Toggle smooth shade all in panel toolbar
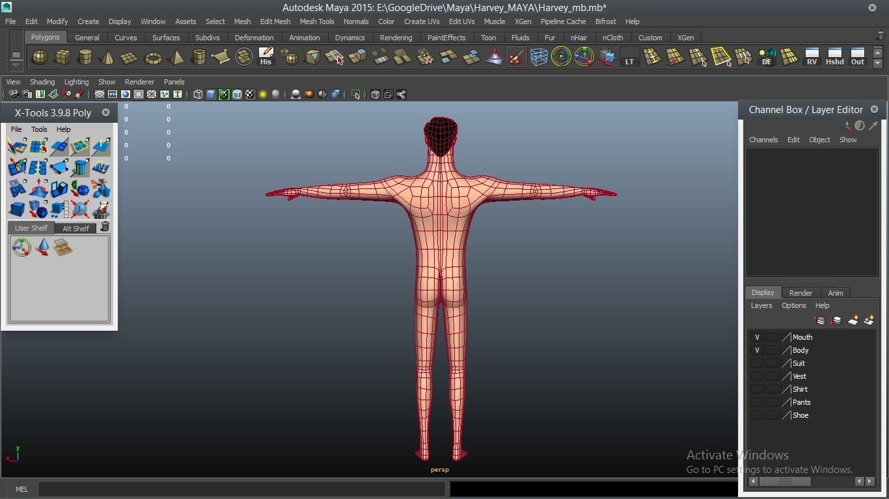The height and width of the screenshot is (499, 889). pyautogui.click(x=211, y=94)
